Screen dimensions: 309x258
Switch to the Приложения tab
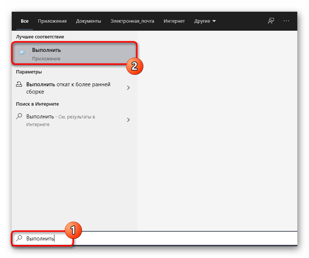point(52,21)
